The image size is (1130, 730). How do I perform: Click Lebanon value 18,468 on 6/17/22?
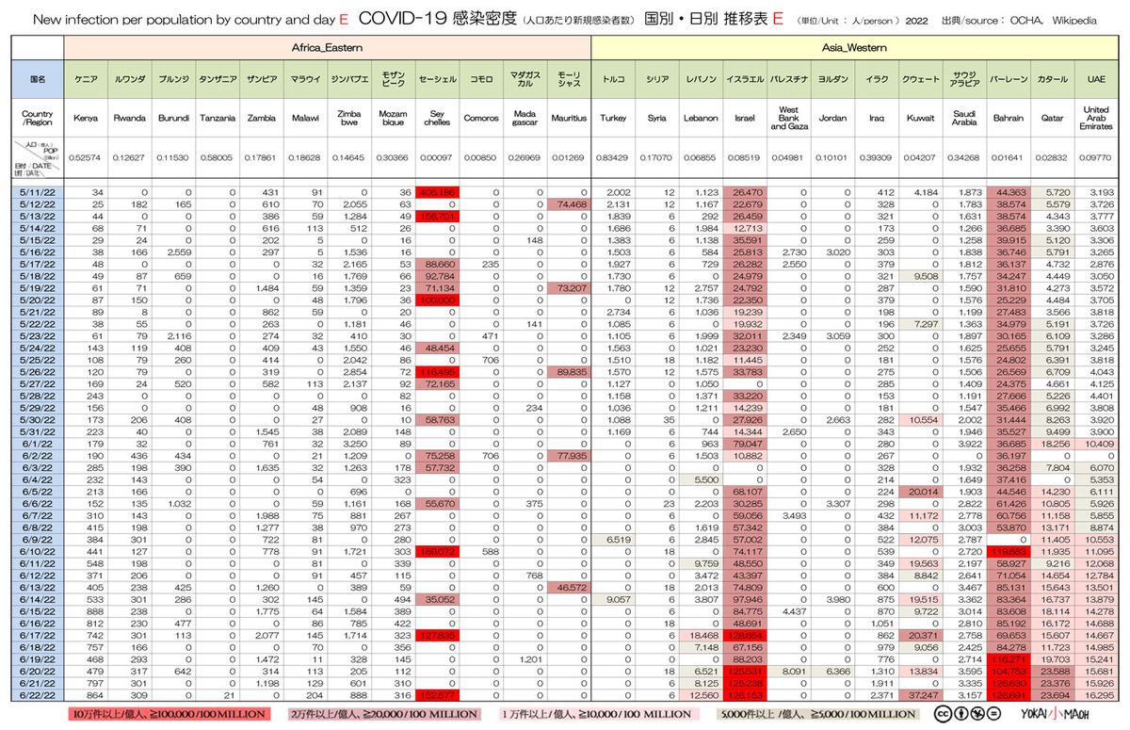pyautogui.click(x=702, y=635)
